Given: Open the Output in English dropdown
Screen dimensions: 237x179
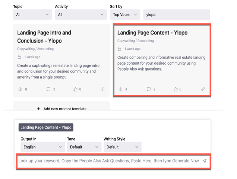Looking at the screenshot, I should click(42, 147).
